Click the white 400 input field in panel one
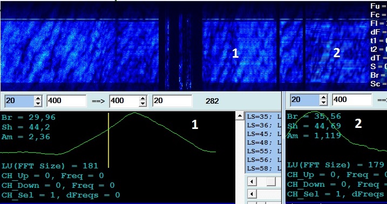The height and width of the screenshot is (204, 387). [x=66, y=101]
